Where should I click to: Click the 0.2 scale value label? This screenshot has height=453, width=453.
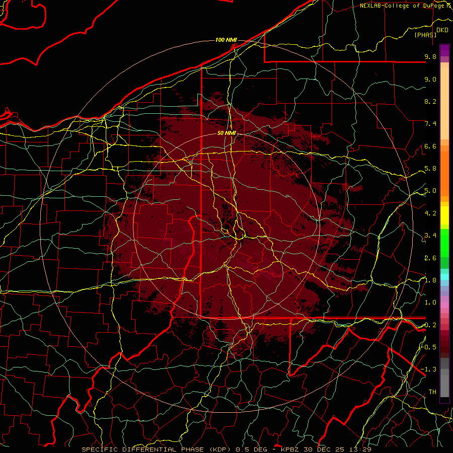tap(430, 325)
